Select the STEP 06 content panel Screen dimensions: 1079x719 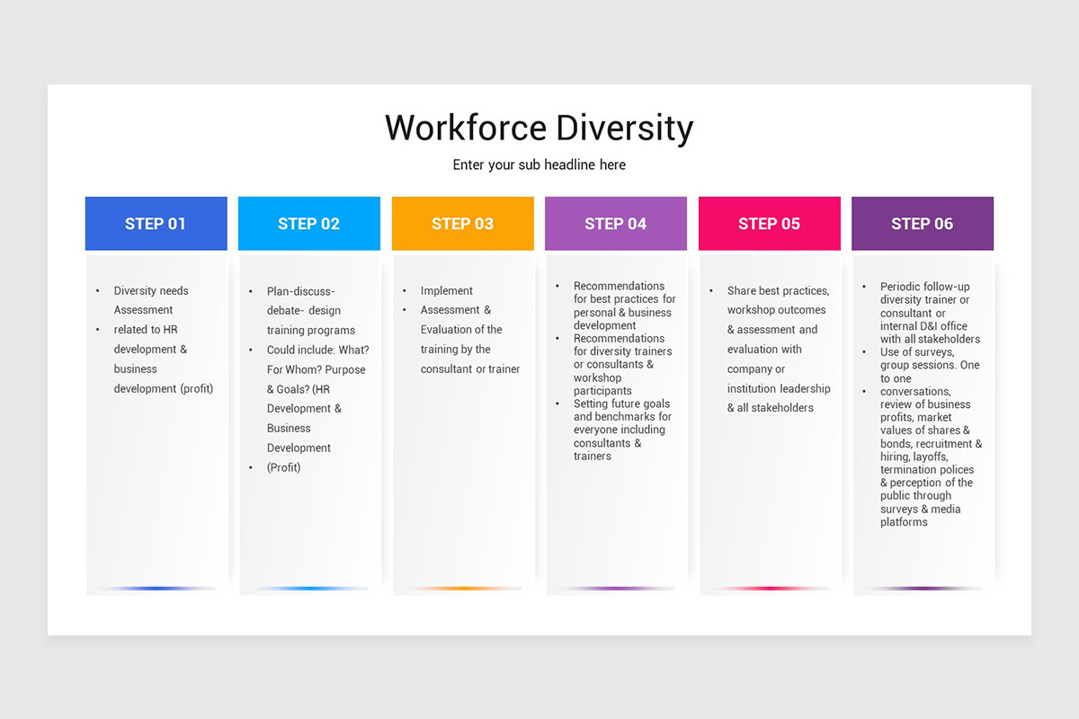point(923,422)
